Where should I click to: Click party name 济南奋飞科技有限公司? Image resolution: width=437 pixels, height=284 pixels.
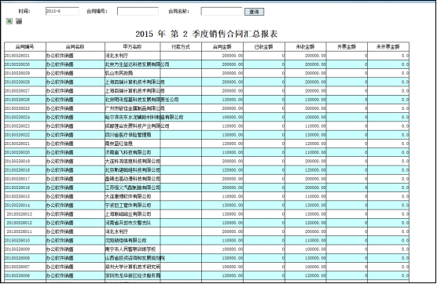coord(128,152)
